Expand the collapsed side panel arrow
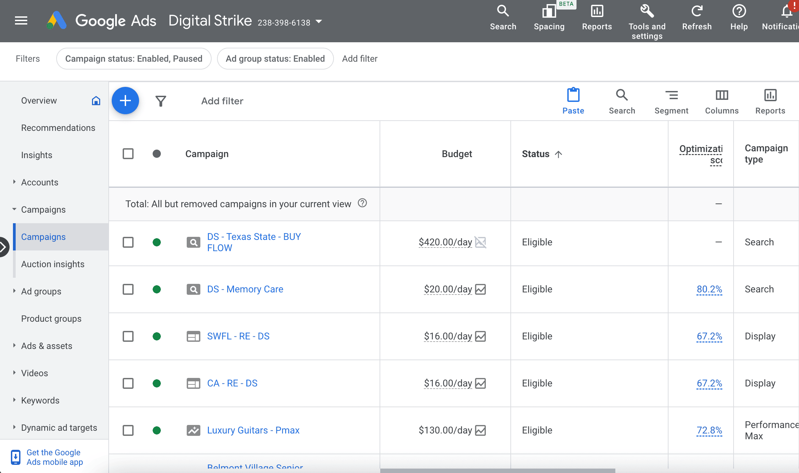 pyautogui.click(x=3, y=247)
